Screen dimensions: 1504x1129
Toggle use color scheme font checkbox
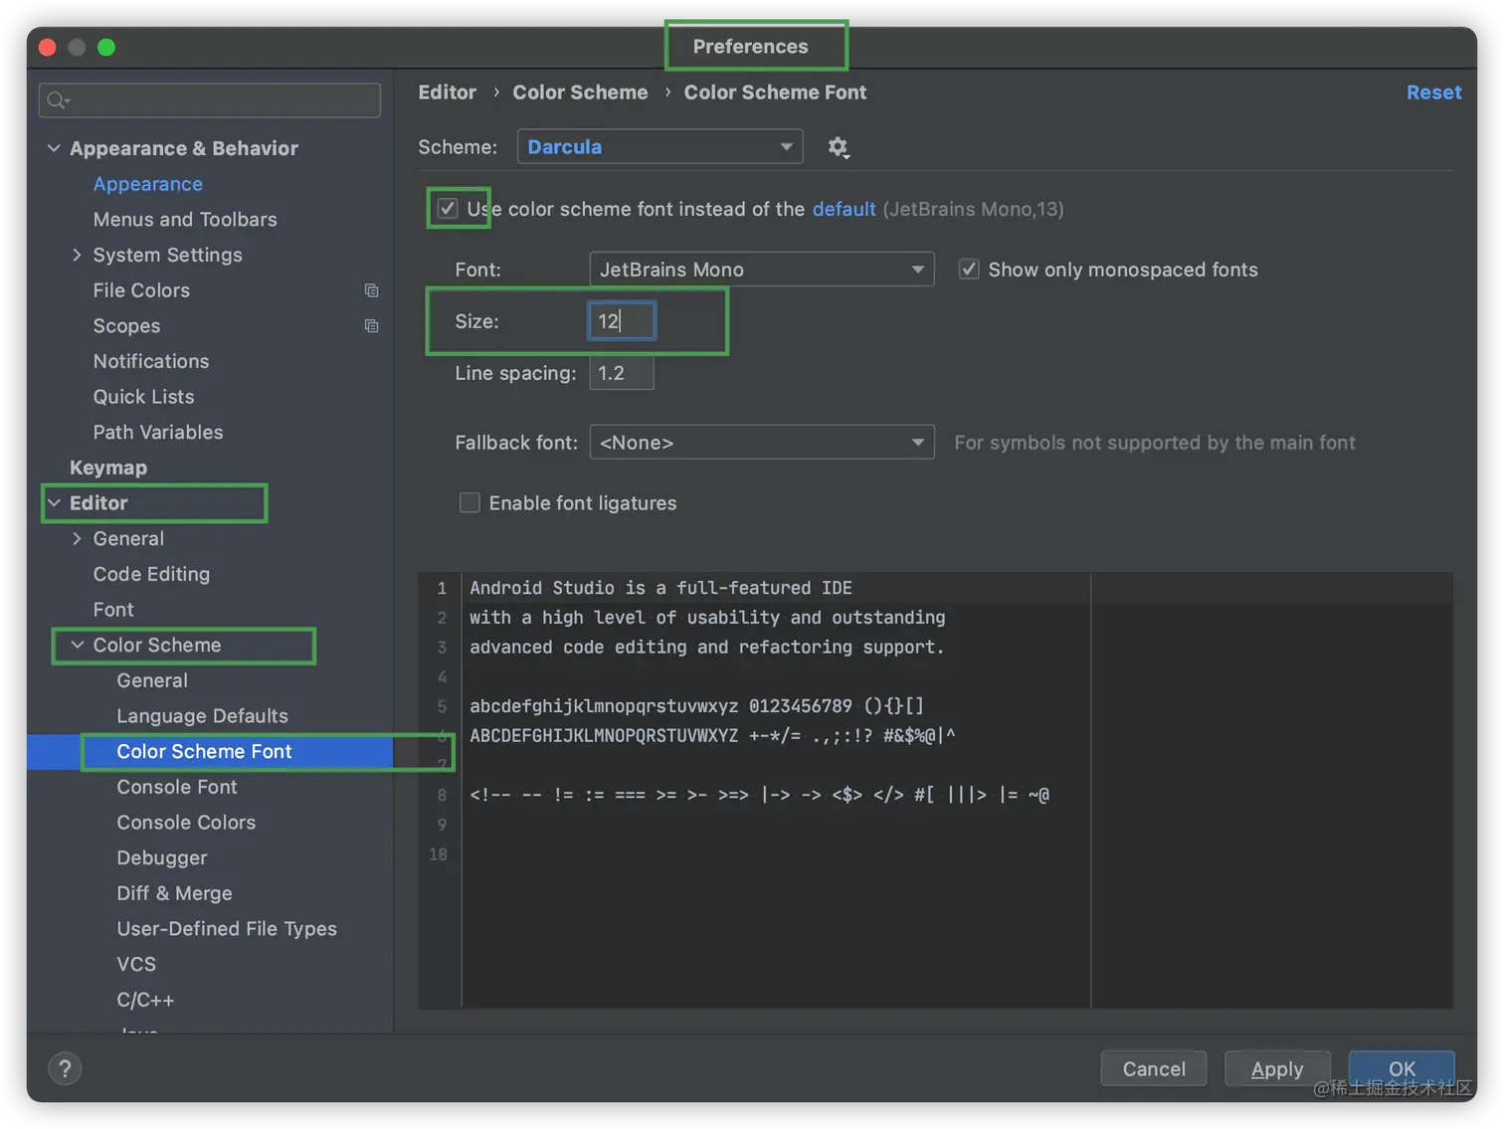point(448,209)
